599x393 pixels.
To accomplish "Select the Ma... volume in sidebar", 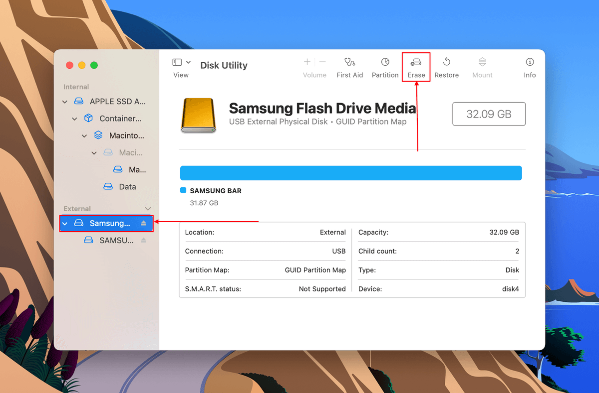I will point(106,169).
